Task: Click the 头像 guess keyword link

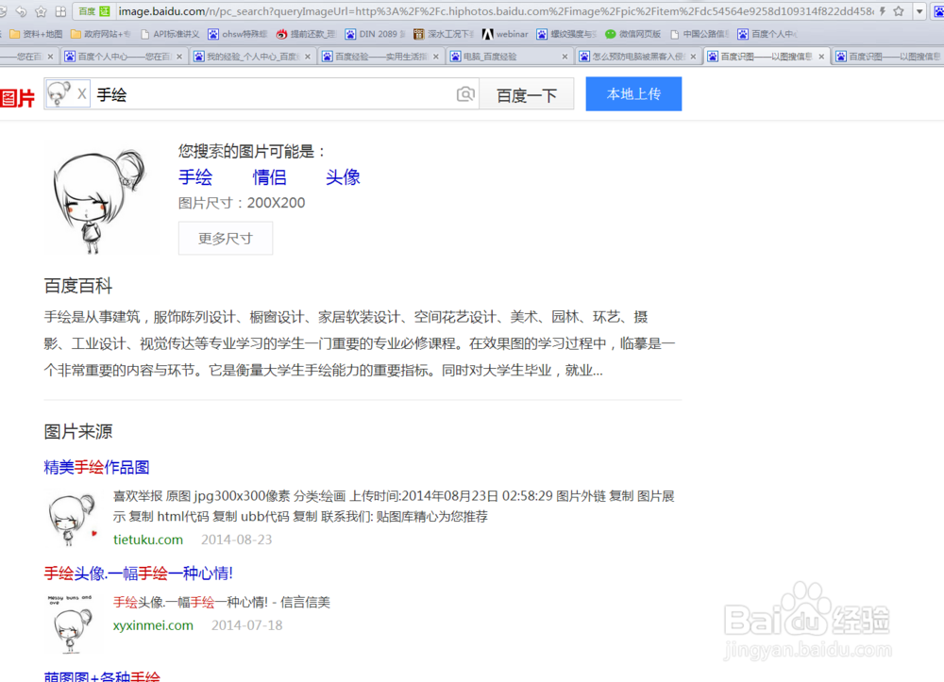Action: click(343, 177)
